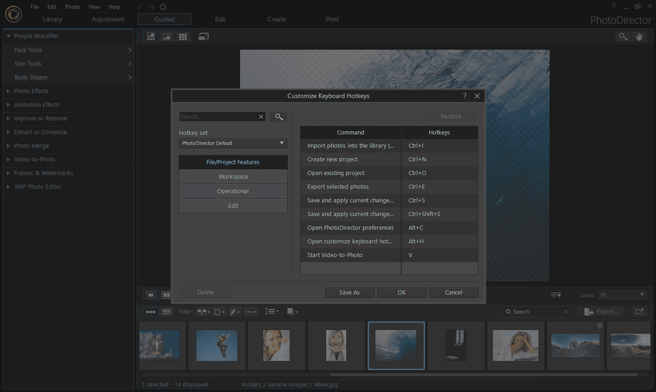Switch to browser grid view icon
This screenshot has height=392, width=656.
tap(183, 36)
